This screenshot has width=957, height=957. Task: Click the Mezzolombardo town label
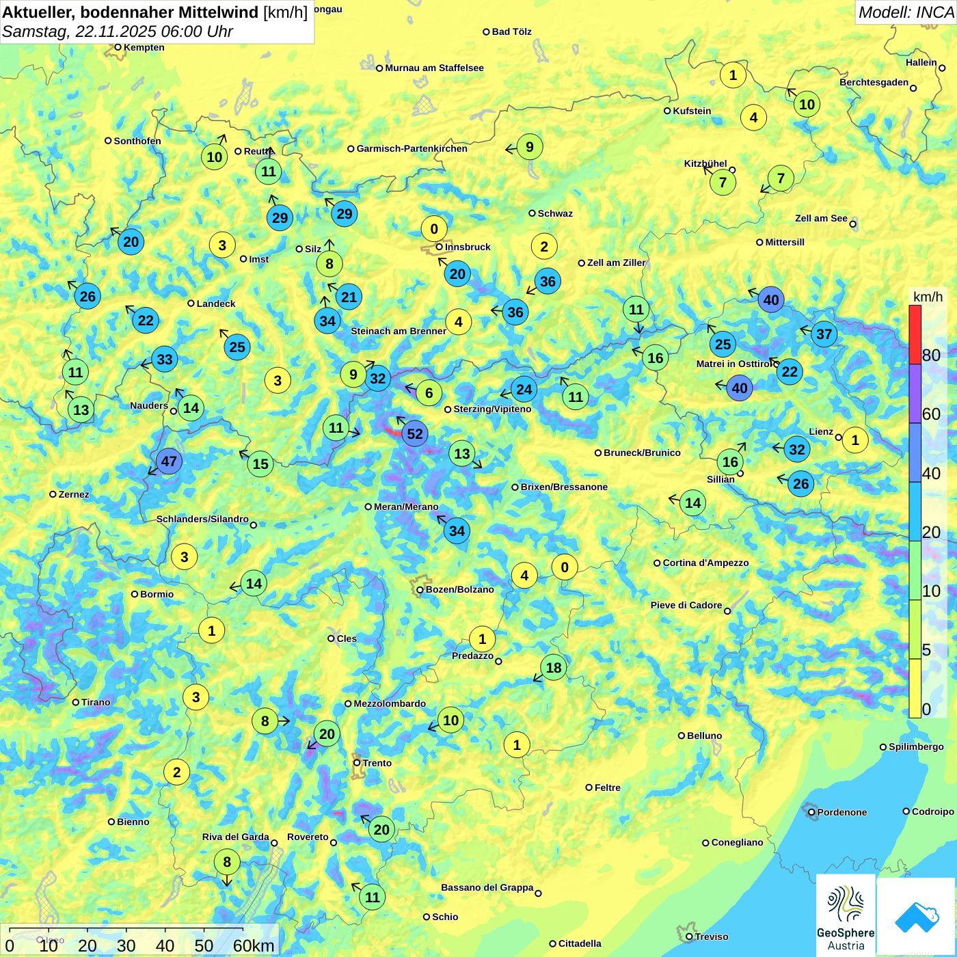pos(390,703)
